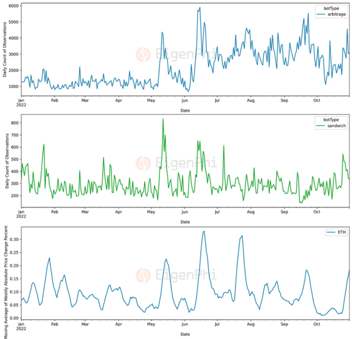Click the sandwich legend entry
352x339 pixels.
tap(331, 126)
